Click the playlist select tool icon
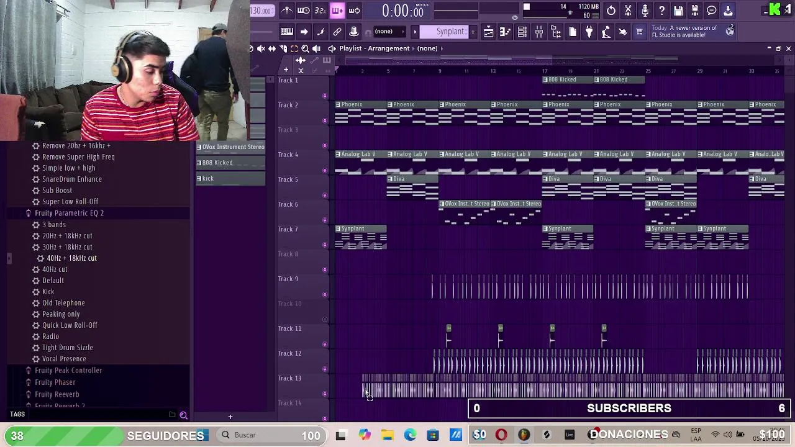Image resolution: width=795 pixels, height=447 pixels. coord(294,48)
